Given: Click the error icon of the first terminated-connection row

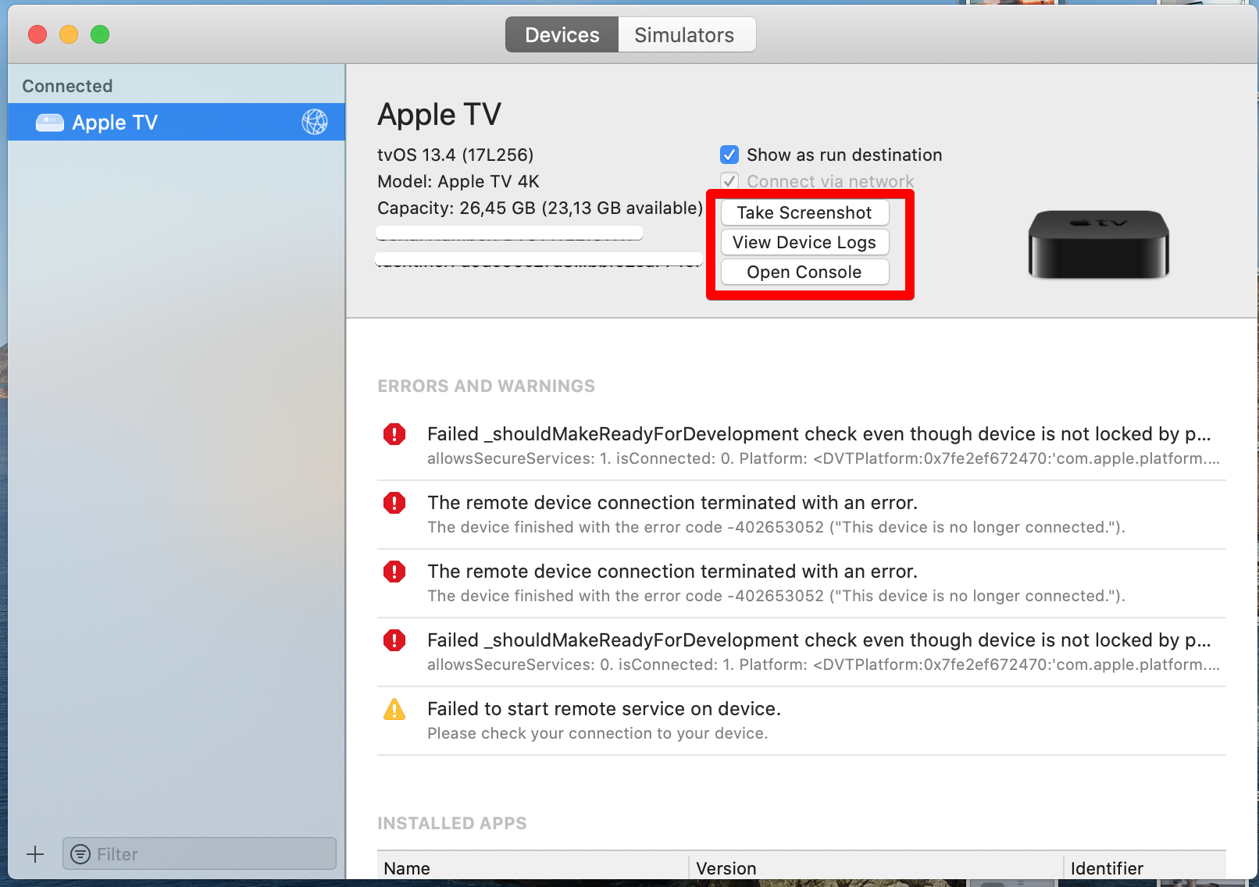Looking at the screenshot, I should pos(394,503).
